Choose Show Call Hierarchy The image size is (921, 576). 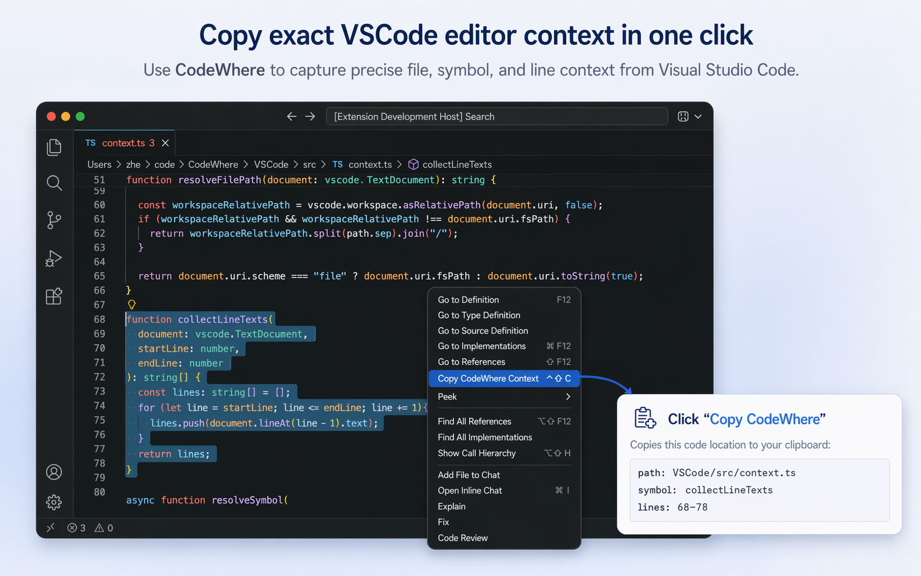coord(504,453)
